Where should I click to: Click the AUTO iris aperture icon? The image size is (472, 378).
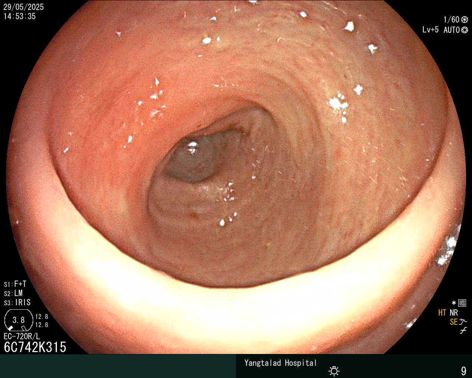[x=465, y=30]
